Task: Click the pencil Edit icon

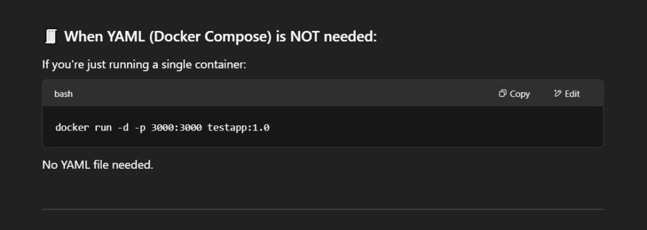Action: click(x=558, y=93)
